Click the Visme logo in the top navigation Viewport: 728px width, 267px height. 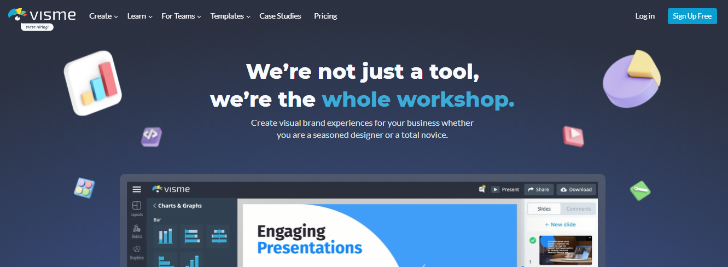click(42, 15)
